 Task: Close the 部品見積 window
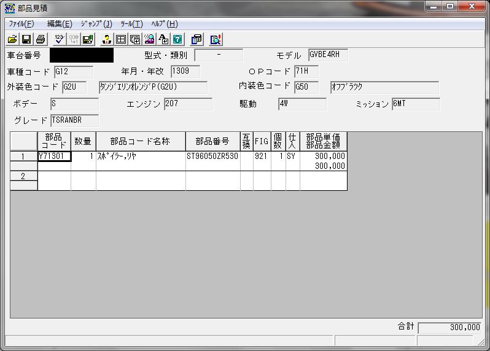(x=472, y=6)
